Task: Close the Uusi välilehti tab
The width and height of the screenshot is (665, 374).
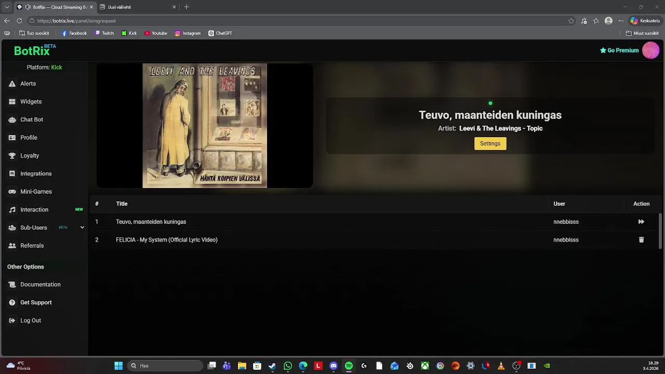Action: (174, 7)
